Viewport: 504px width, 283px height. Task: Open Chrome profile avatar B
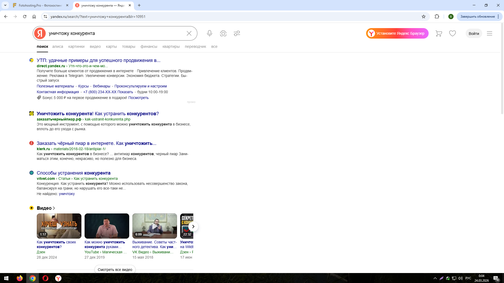[451, 17]
